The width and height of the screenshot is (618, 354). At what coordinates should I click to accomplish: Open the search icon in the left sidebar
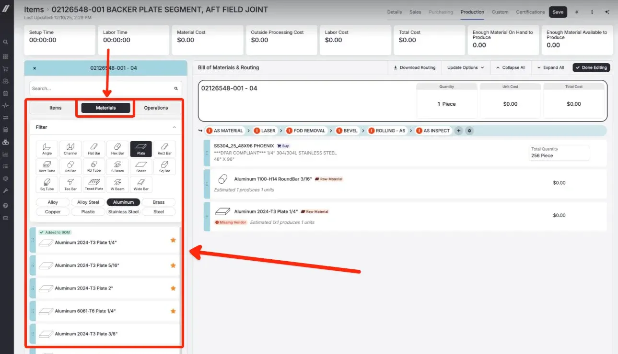coord(5,42)
